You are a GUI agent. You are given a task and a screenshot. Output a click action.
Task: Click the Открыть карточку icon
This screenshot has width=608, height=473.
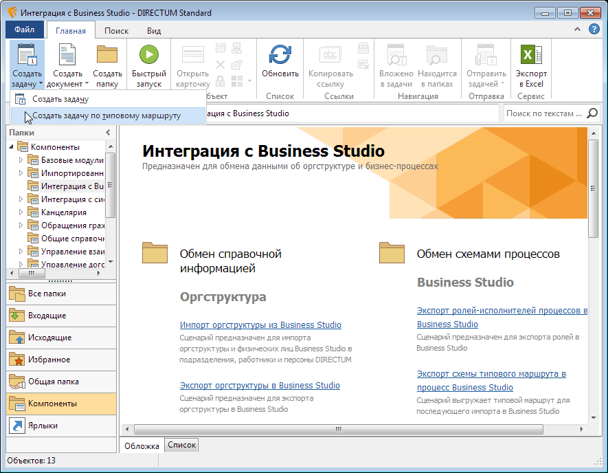pyautogui.click(x=193, y=54)
